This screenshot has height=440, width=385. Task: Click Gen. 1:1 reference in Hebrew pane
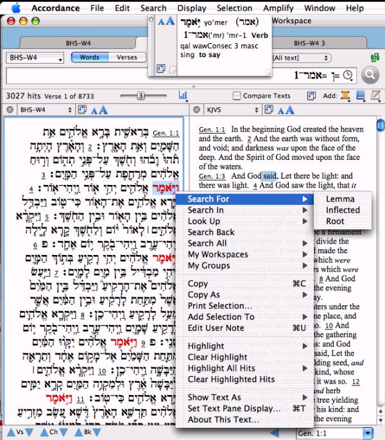(x=166, y=133)
